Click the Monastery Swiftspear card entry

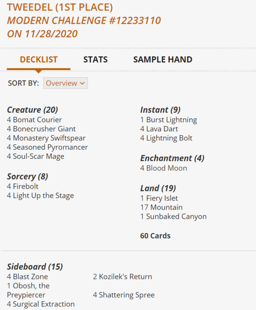coord(49,138)
